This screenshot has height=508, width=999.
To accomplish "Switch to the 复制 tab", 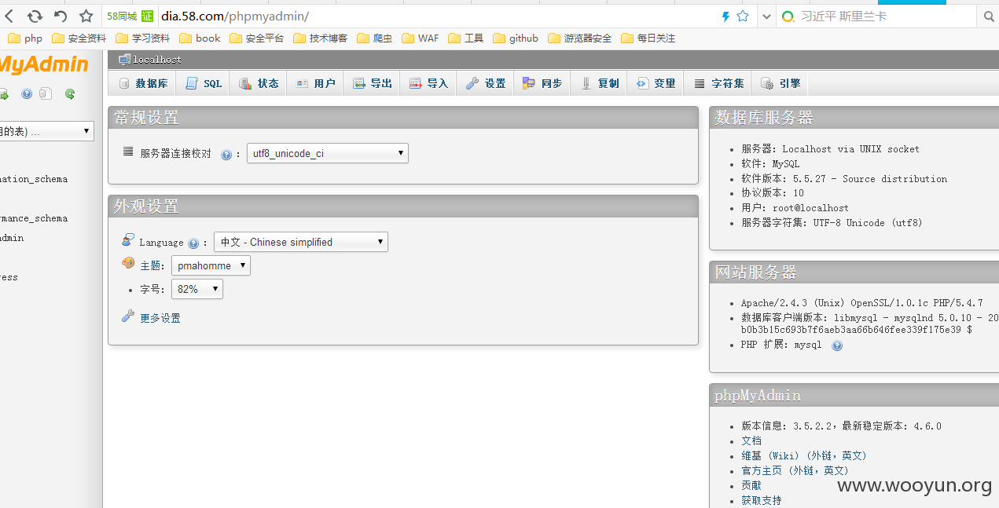I will point(599,83).
